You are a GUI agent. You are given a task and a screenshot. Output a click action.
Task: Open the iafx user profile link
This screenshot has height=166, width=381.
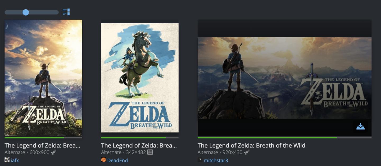(x=15, y=160)
